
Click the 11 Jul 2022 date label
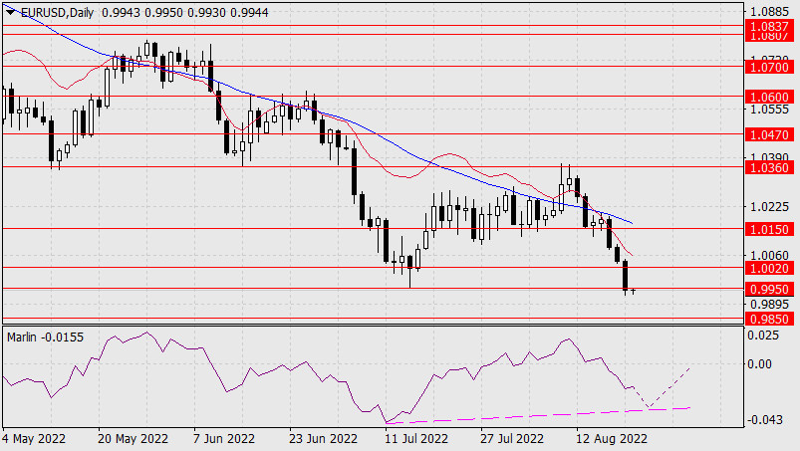pyautogui.click(x=416, y=439)
